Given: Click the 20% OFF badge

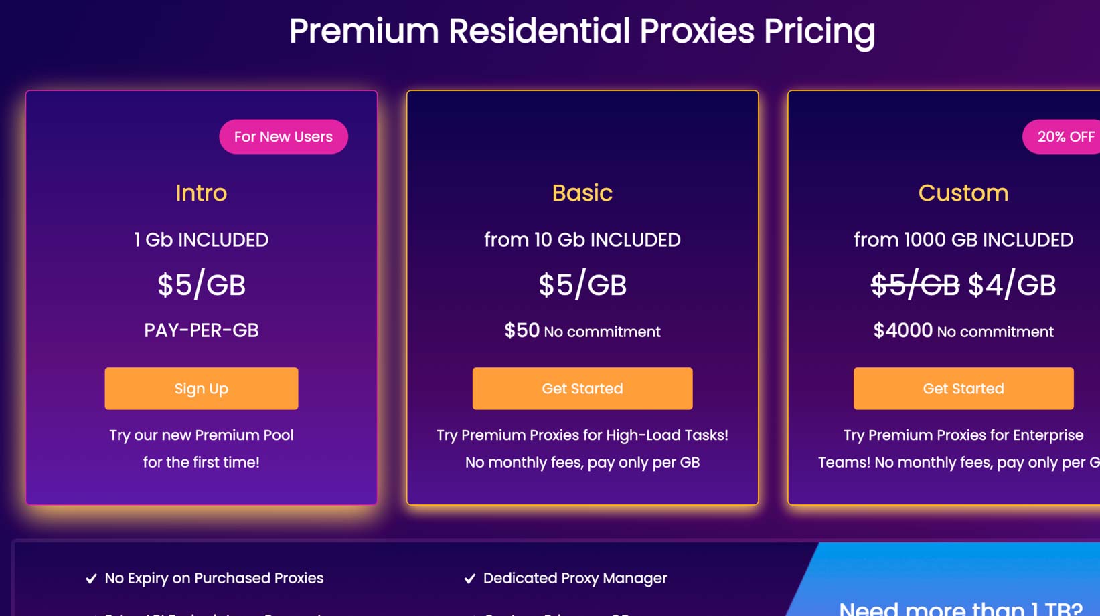Looking at the screenshot, I should point(1065,136).
